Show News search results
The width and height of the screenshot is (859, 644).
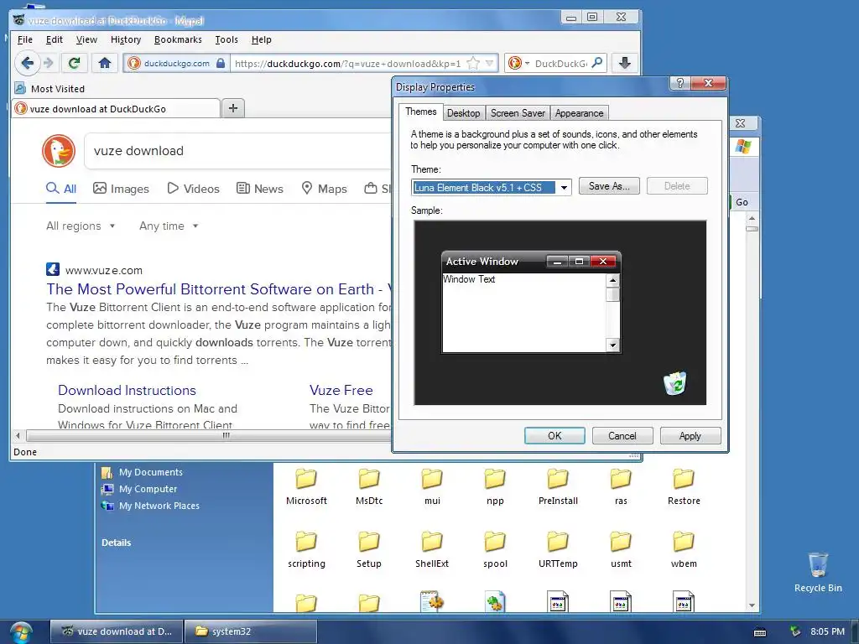point(260,189)
